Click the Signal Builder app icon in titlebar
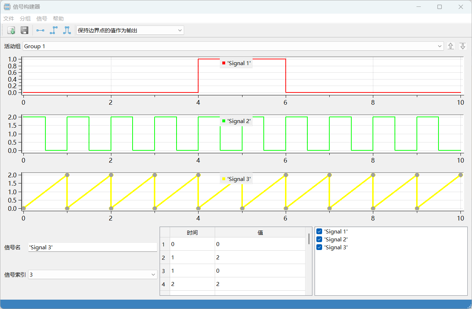472x309 pixels. point(7,6)
